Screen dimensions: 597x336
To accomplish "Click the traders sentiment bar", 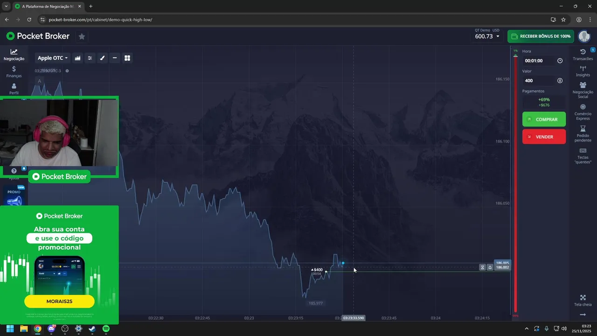I will click(515, 184).
